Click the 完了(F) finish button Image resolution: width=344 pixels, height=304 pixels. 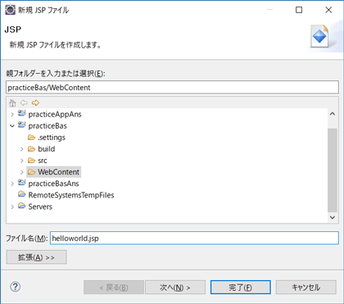(241, 288)
